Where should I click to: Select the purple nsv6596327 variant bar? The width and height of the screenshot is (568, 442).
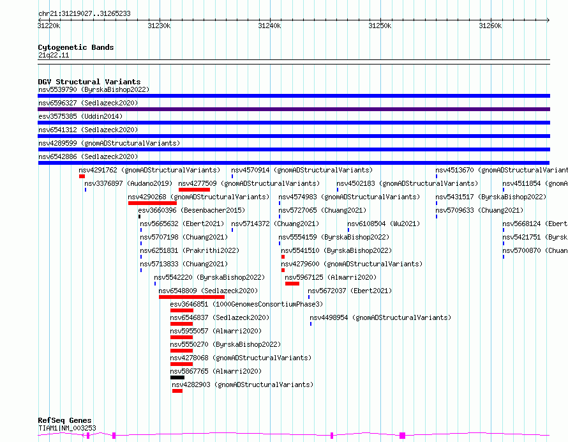294,109
